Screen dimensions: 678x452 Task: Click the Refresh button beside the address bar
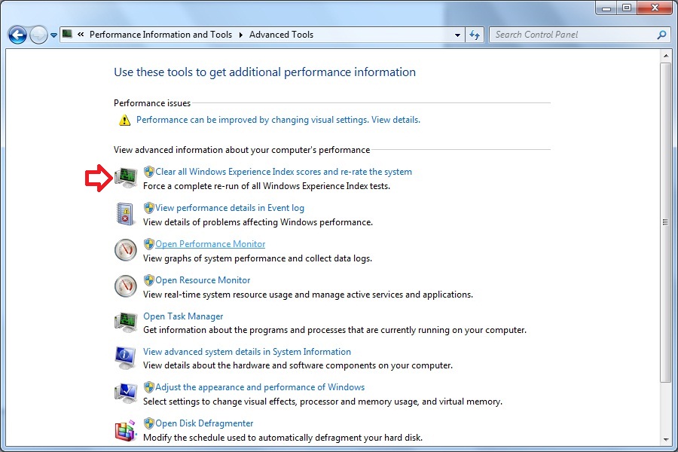tap(475, 35)
